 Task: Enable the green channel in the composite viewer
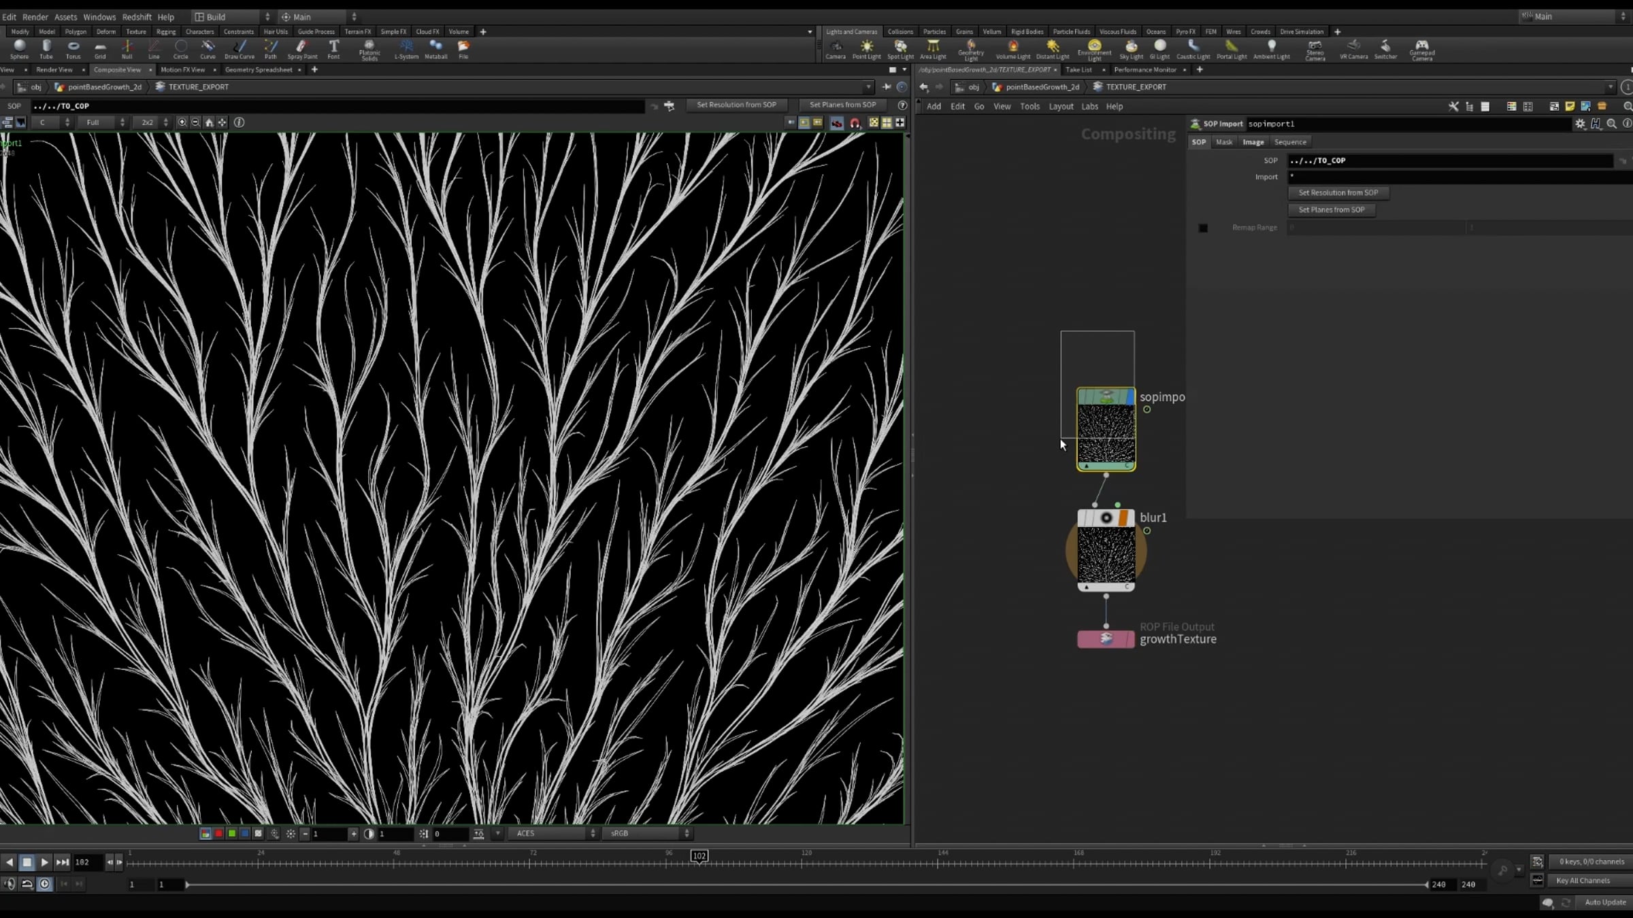[x=231, y=833]
